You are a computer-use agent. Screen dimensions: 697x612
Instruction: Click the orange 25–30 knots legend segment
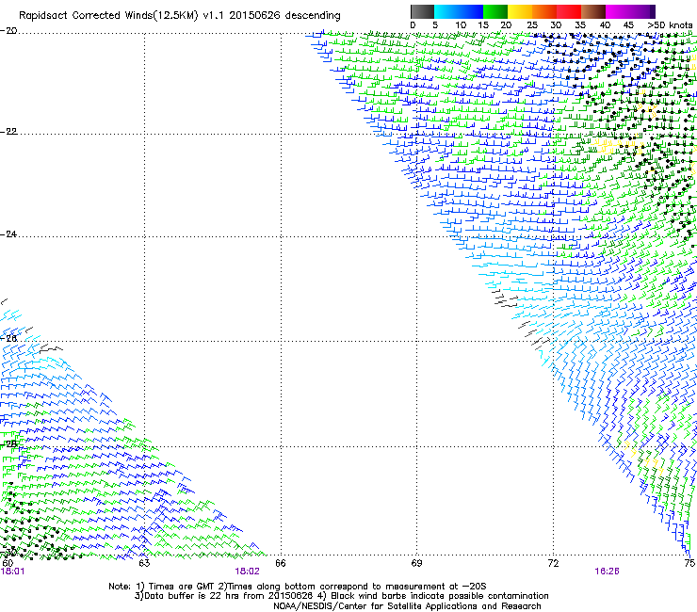(x=544, y=11)
